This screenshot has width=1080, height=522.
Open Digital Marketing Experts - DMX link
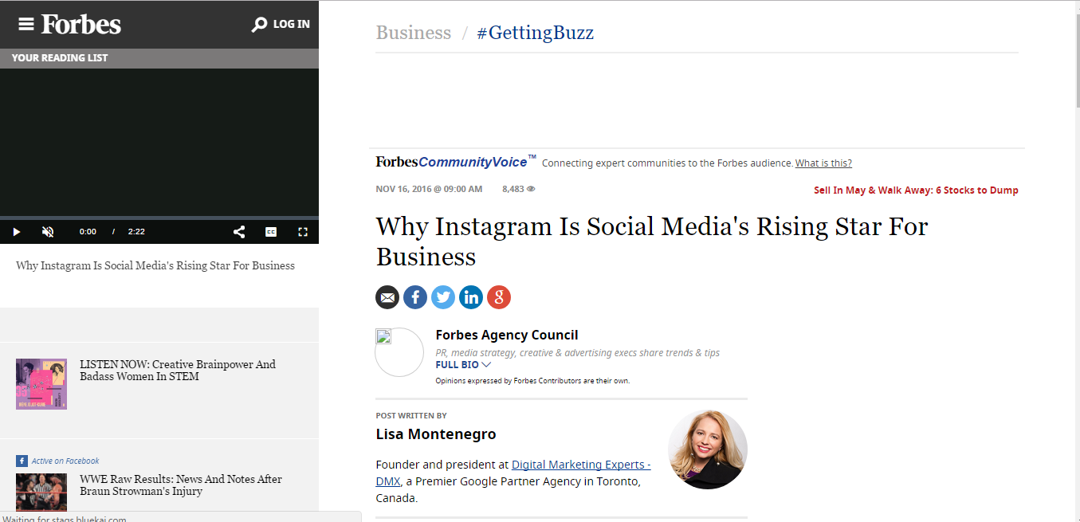513,473
